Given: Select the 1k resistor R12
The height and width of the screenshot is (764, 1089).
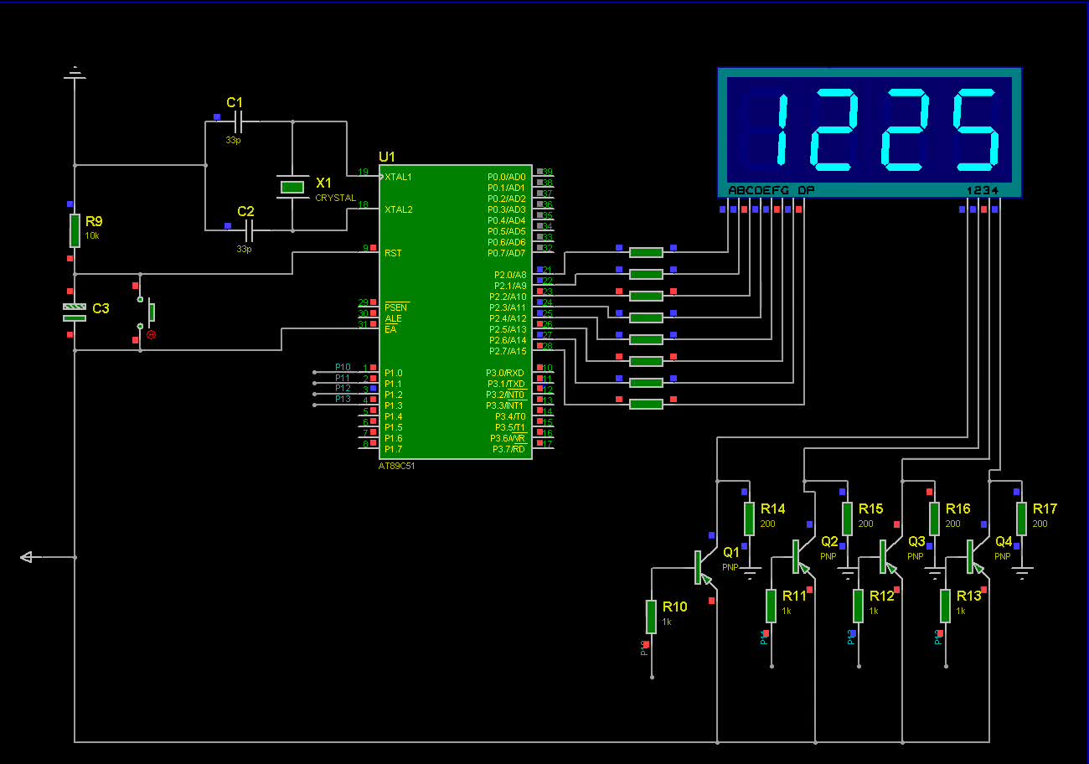Looking at the screenshot, I should click(x=859, y=606).
